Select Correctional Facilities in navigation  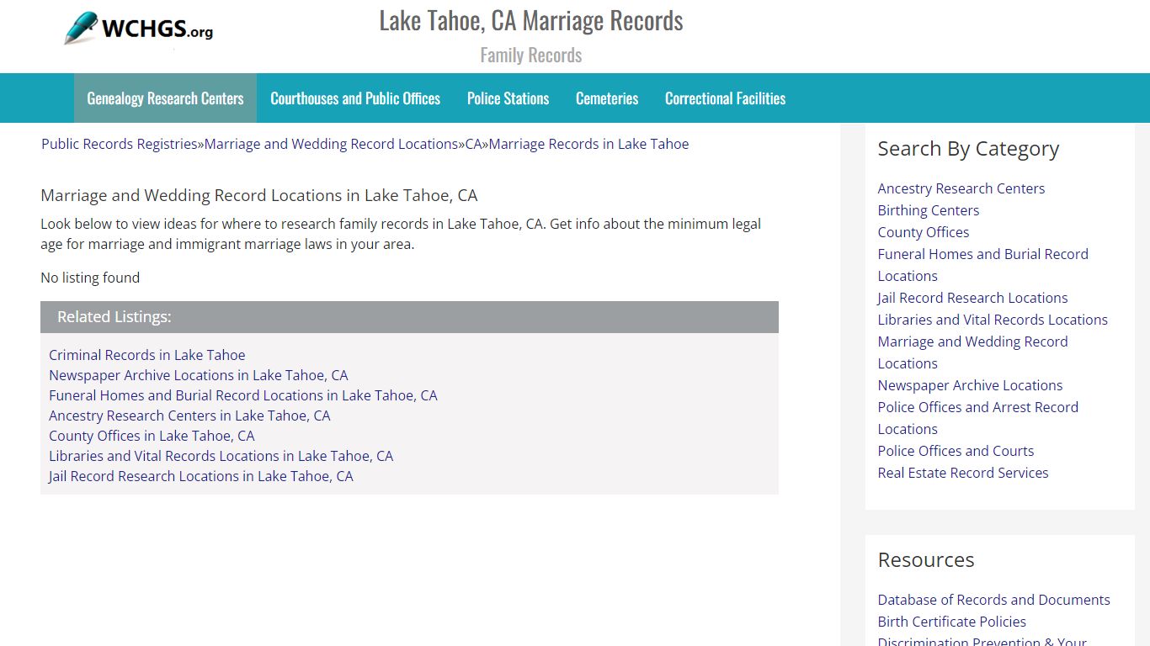(x=725, y=98)
